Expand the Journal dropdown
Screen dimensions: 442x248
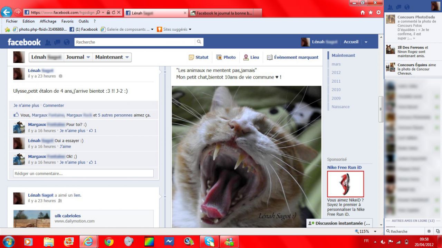(x=78, y=57)
